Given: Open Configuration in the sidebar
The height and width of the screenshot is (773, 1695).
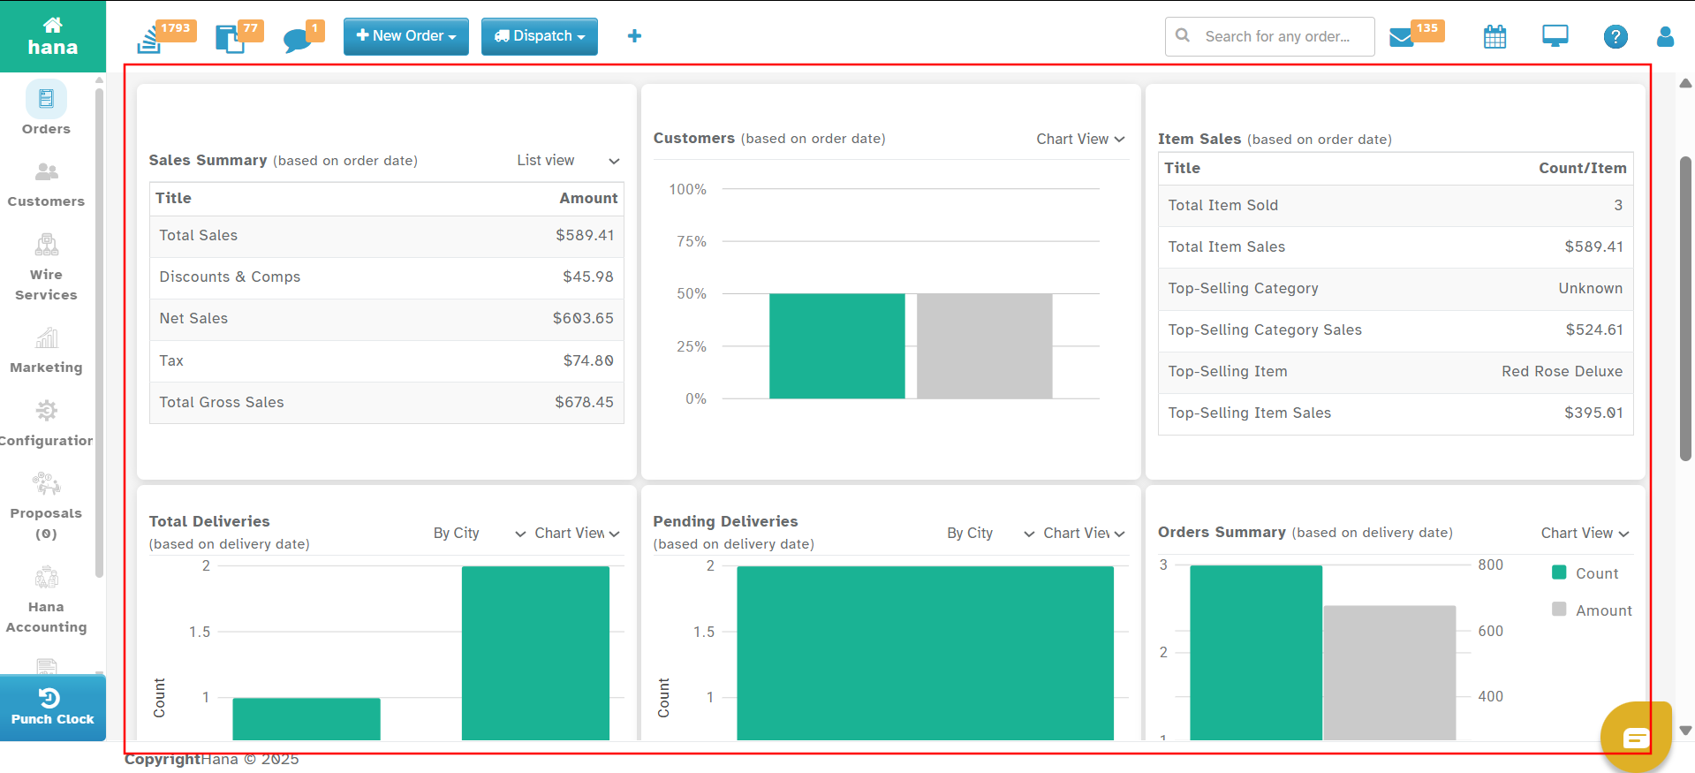Looking at the screenshot, I should 46,424.
